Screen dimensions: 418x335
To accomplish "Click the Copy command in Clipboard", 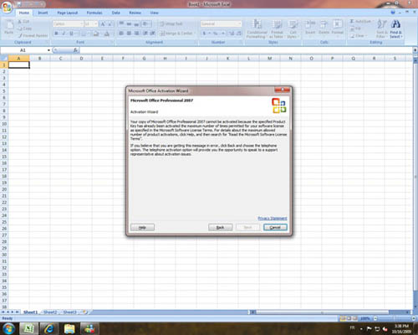I will tap(24, 28).
